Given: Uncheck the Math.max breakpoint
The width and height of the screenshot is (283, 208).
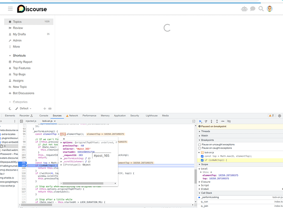Looking at the screenshot, I should pyautogui.click(x=202, y=156).
